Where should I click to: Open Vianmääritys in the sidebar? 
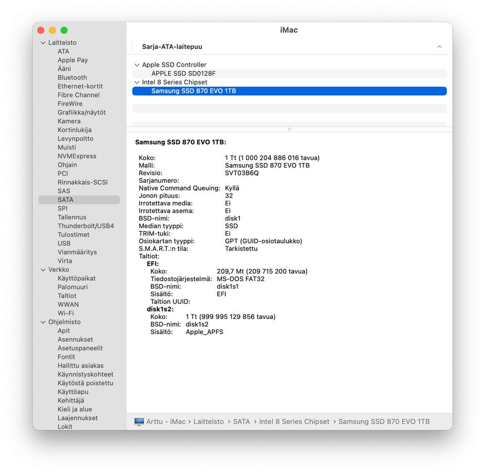pyautogui.click(x=77, y=252)
